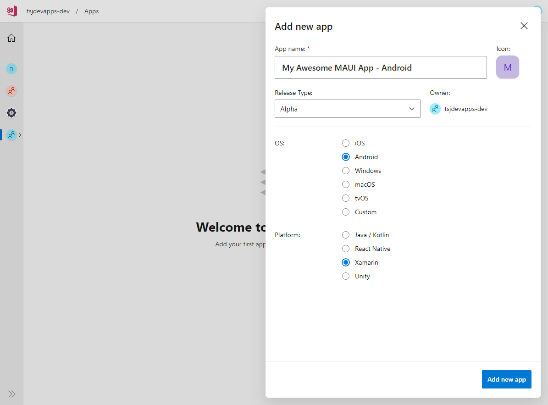The height and width of the screenshot is (405, 548).
Task: Click the Apps breadcrumb item
Action: [91, 11]
